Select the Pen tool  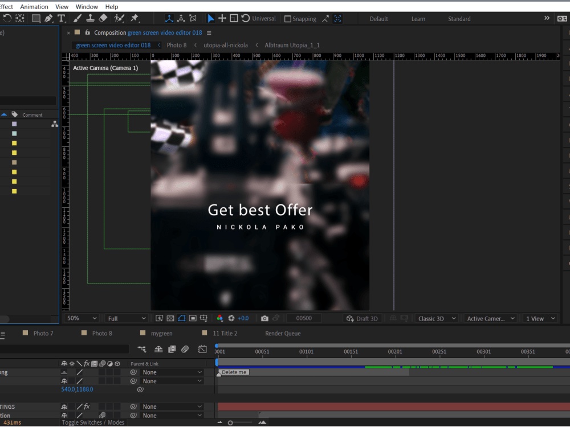tap(48, 18)
